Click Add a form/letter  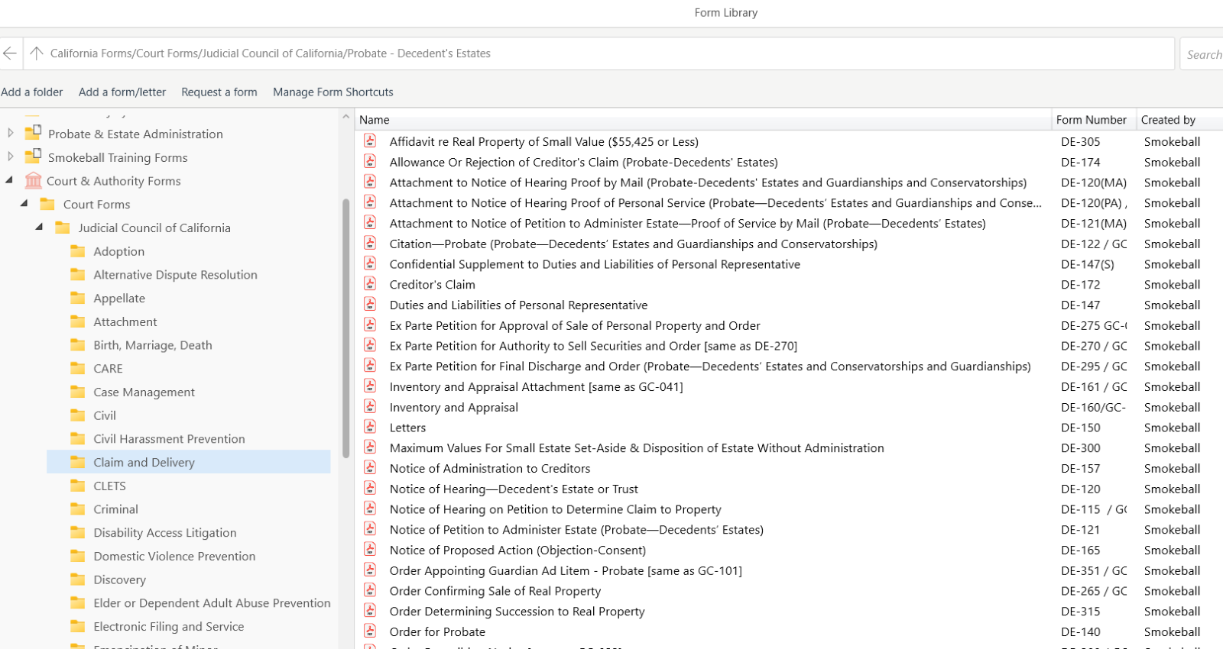pyautogui.click(x=122, y=92)
